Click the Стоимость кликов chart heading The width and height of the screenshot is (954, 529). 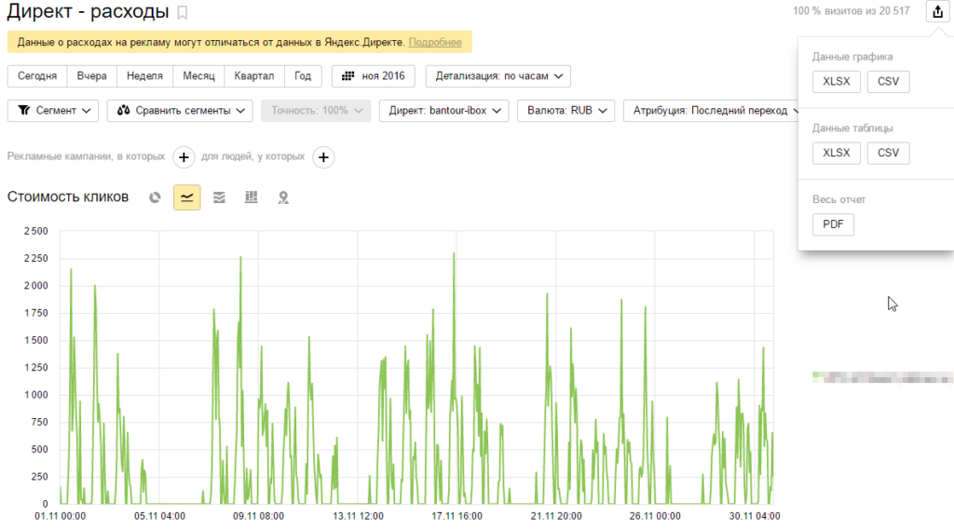68,197
